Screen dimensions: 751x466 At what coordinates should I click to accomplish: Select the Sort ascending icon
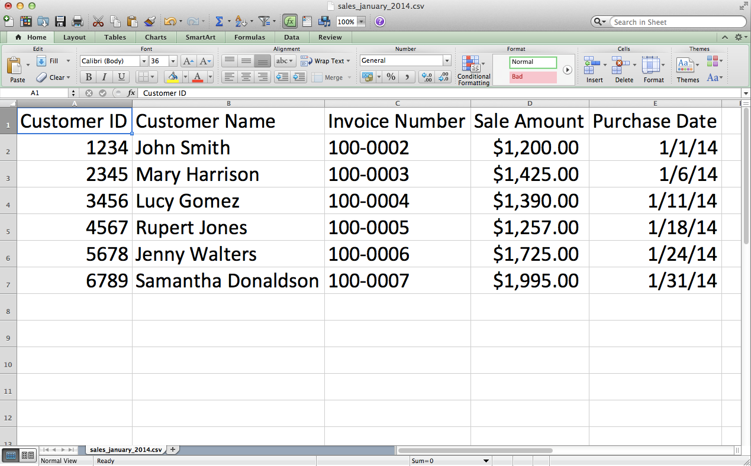[x=240, y=21]
